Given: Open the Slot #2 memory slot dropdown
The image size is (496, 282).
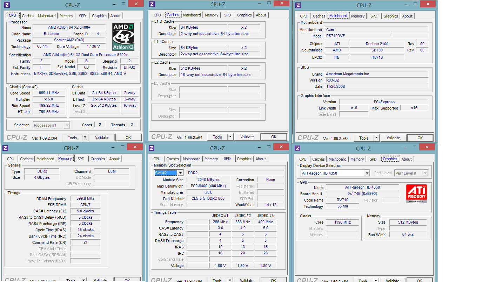Looking at the screenshot, I should [169, 173].
